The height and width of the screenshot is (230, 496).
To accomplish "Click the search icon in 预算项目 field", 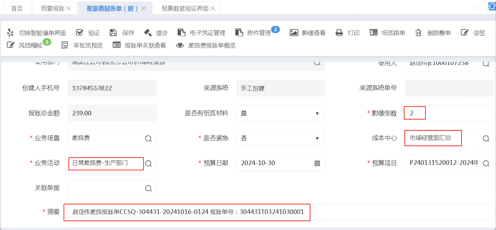I will click(x=486, y=163).
